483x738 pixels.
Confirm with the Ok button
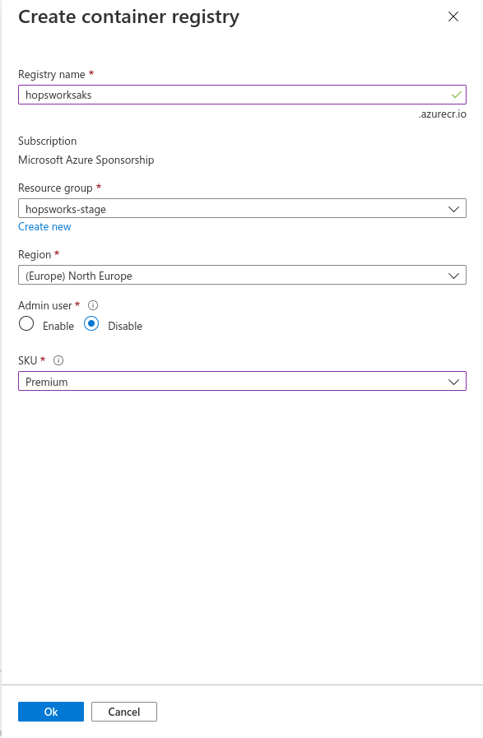(51, 712)
